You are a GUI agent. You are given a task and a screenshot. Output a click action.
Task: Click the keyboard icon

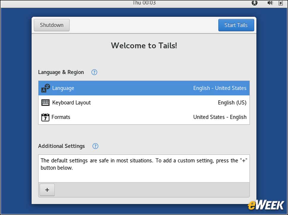coord(45,103)
